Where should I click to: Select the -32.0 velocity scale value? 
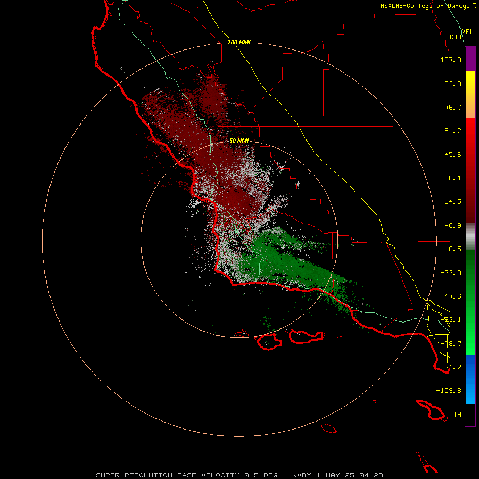pyautogui.click(x=451, y=273)
